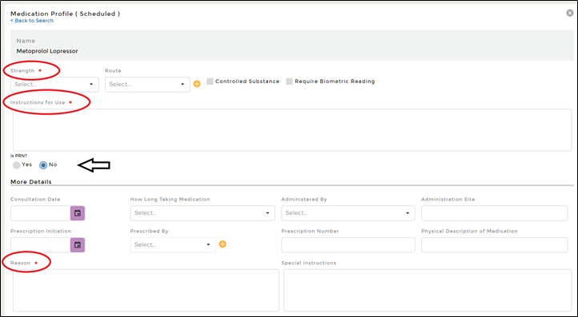Viewport: 578px width, 317px height.
Task: Click the Reason text area
Action: pos(146,290)
